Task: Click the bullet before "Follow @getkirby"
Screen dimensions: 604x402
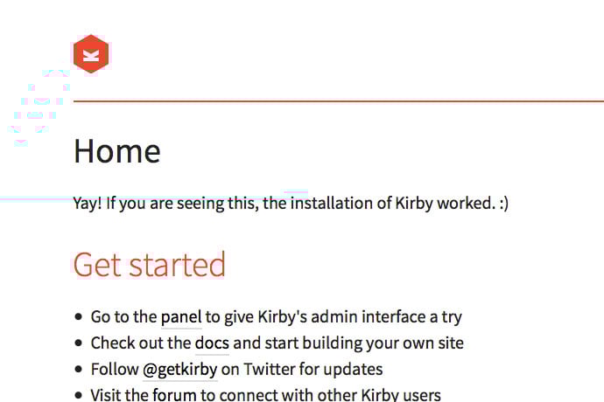Action: pos(79,370)
